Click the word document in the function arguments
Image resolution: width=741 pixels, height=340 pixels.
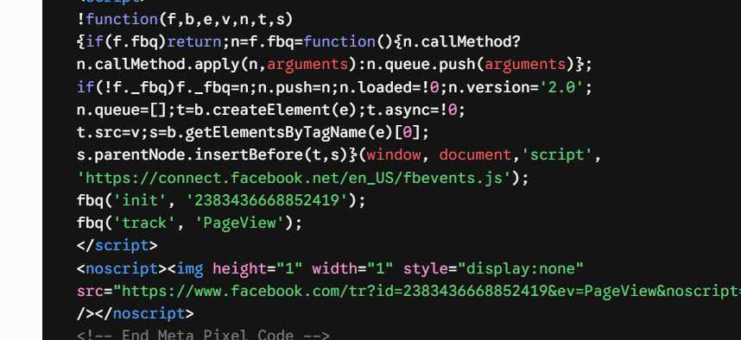point(475,155)
